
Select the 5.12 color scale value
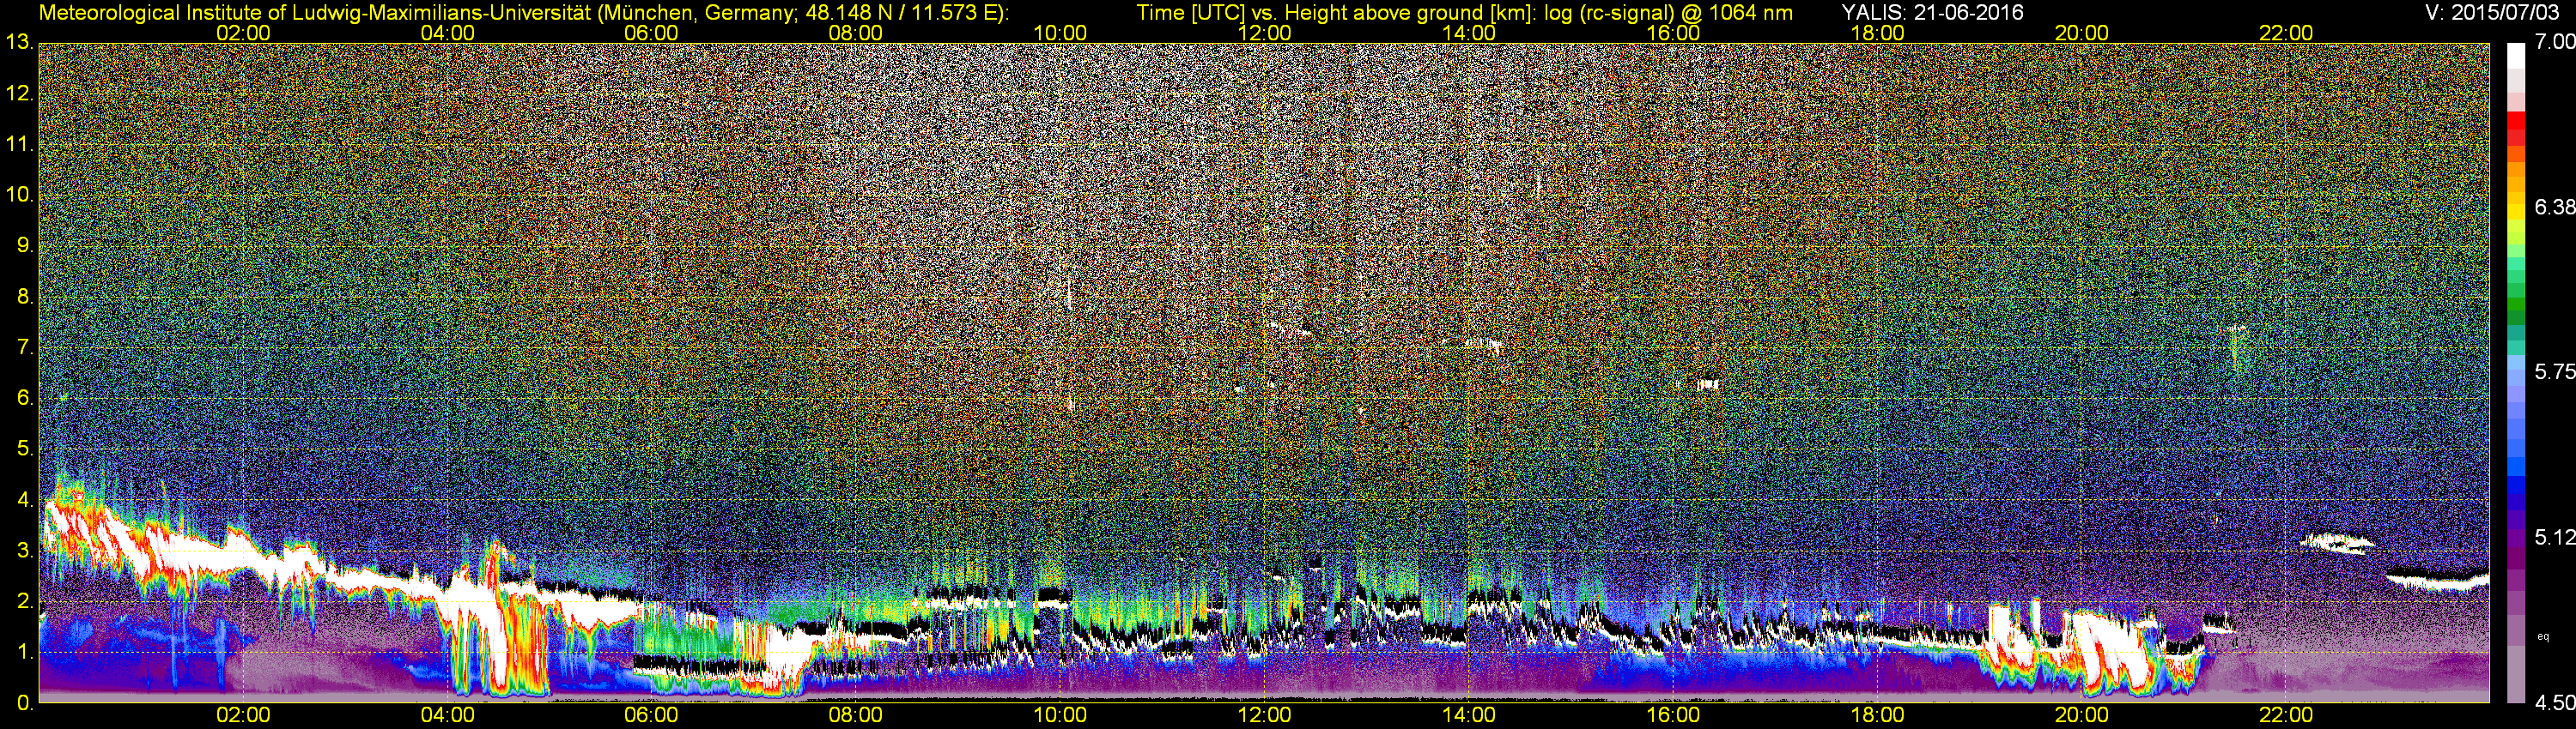[x=2555, y=539]
